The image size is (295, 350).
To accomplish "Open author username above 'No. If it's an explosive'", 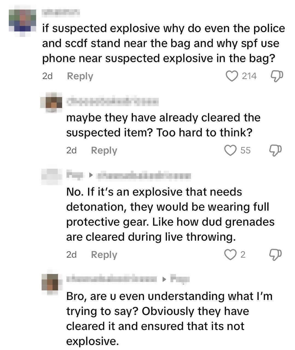I will tap(74, 175).
